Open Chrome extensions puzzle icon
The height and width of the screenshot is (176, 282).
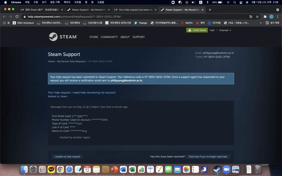tap(265, 17)
